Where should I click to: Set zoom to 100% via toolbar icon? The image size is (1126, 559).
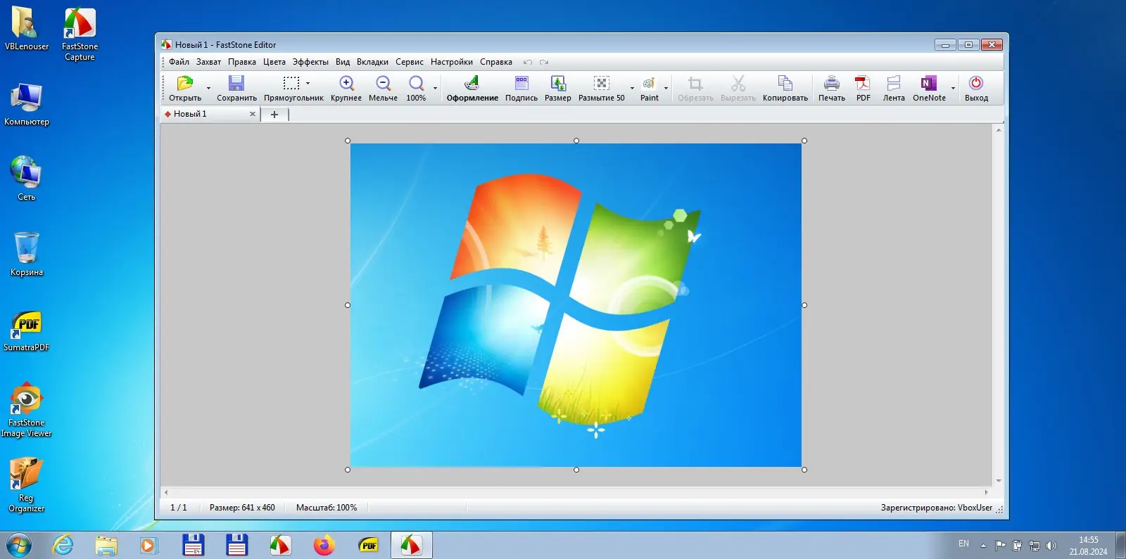point(416,84)
